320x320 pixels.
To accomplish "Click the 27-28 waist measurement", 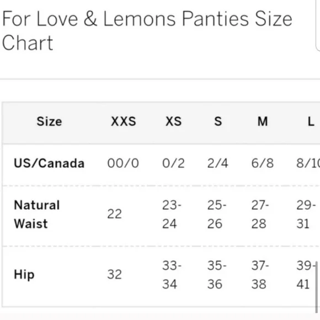I will coord(260,214).
